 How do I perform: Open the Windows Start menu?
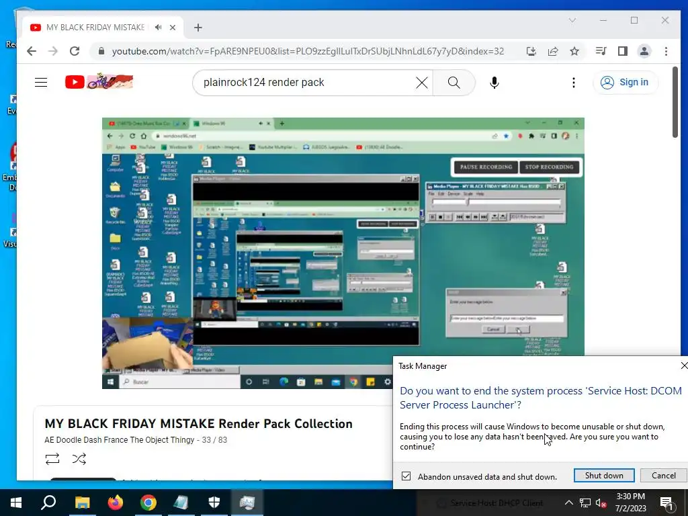16,503
